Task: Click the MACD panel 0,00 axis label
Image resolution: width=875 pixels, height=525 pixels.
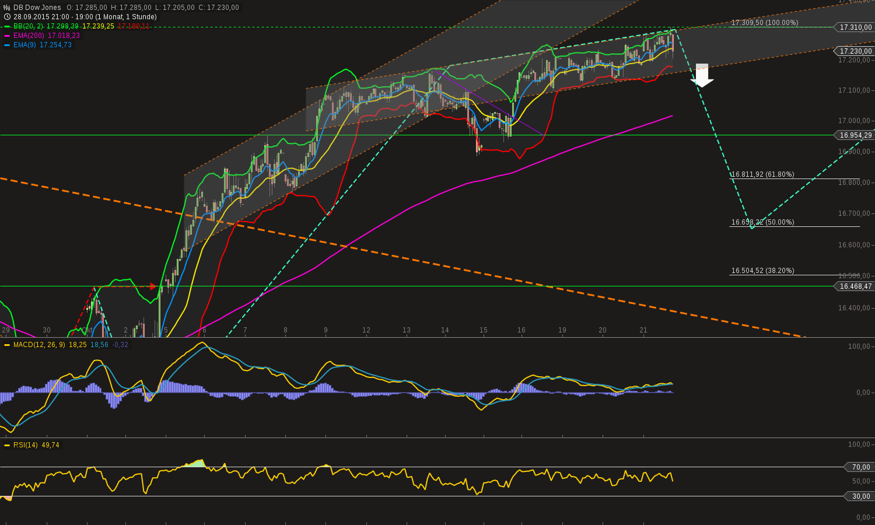Action: coord(863,393)
